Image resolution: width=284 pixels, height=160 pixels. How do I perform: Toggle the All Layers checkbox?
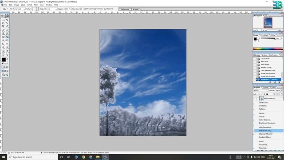tap(105, 9)
